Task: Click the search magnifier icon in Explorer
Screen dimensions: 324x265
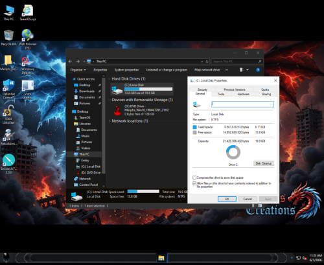Action: click(x=260, y=62)
